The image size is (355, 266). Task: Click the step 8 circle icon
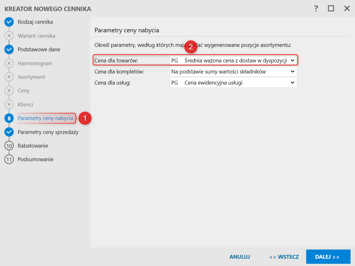(9, 118)
